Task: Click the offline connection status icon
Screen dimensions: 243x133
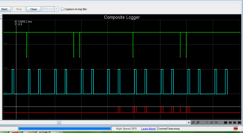Action: 236,128
